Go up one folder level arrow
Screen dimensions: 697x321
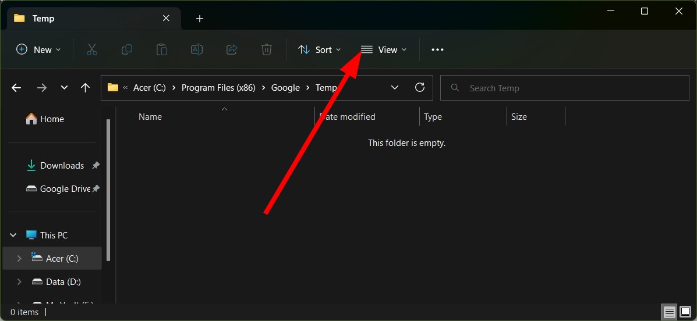pos(86,88)
